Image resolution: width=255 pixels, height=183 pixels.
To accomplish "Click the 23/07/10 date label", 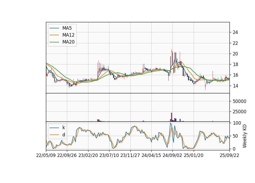I will click(x=109, y=156).
